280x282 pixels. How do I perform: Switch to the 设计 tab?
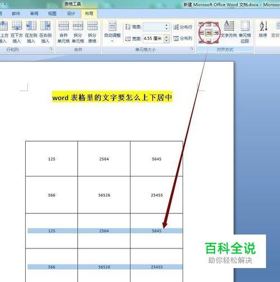[71, 13]
